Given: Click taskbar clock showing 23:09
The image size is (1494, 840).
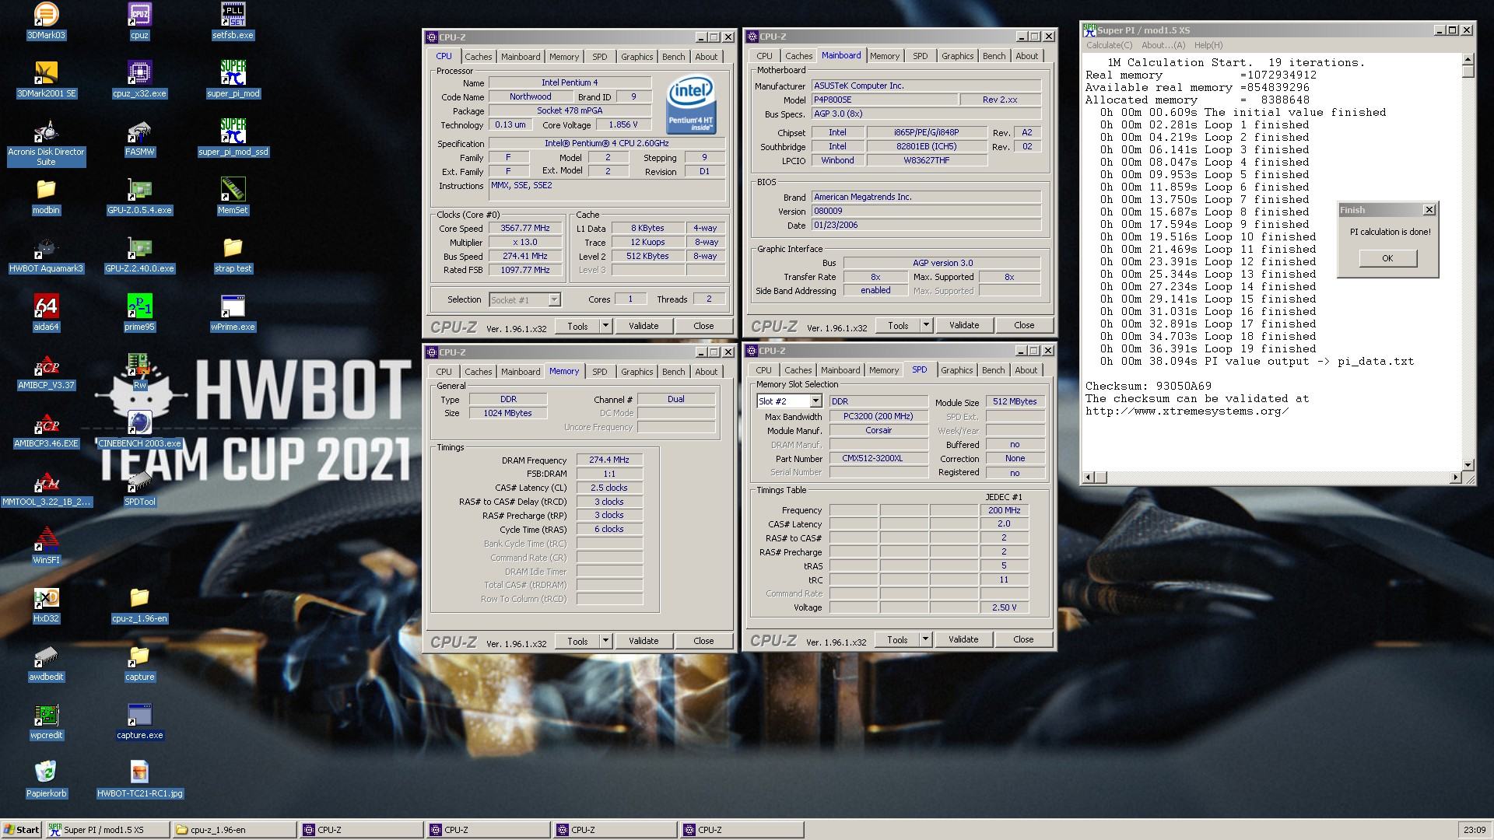Looking at the screenshot, I should tap(1474, 830).
